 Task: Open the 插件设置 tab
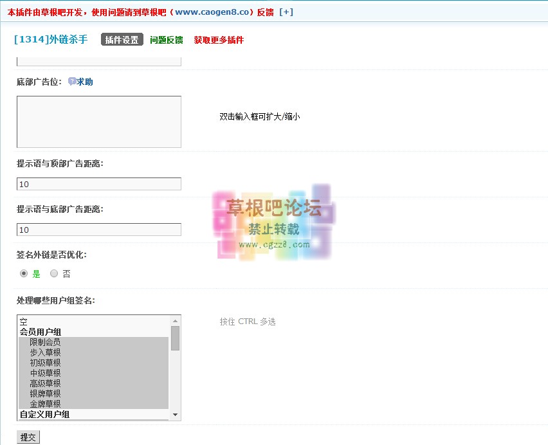(122, 40)
